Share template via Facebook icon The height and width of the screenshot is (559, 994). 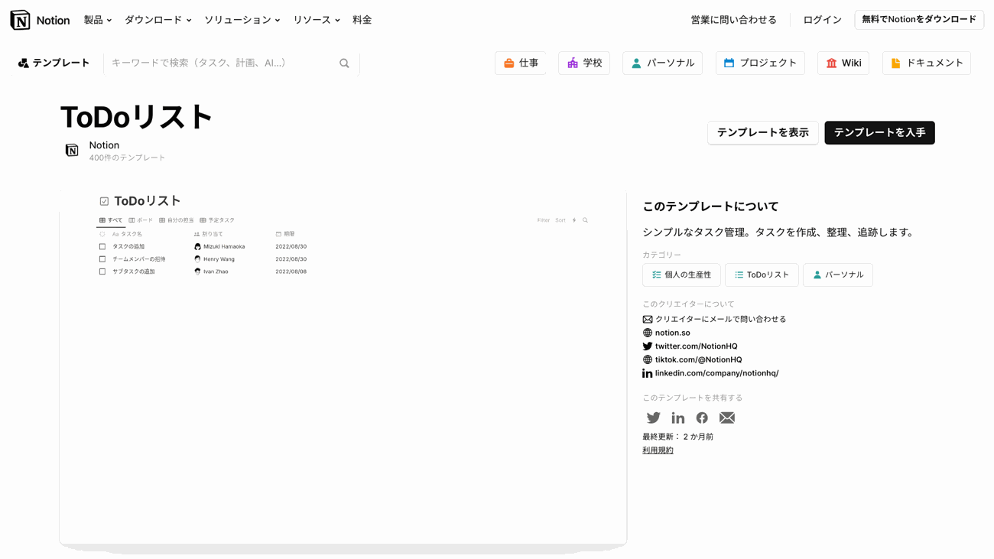pyautogui.click(x=702, y=418)
